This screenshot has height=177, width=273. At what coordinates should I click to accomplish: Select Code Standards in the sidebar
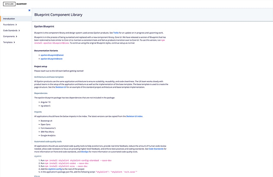pyautogui.click(x=10, y=30)
